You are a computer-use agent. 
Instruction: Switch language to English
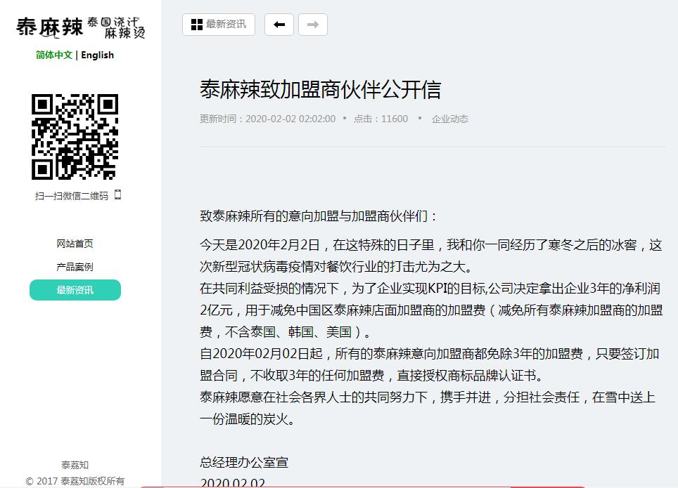(x=97, y=55)
